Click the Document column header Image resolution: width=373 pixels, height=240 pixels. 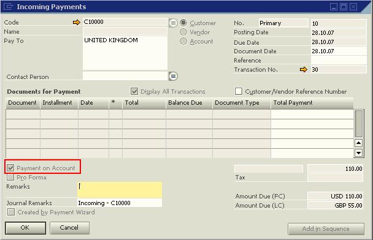click(x=23, y=103)
